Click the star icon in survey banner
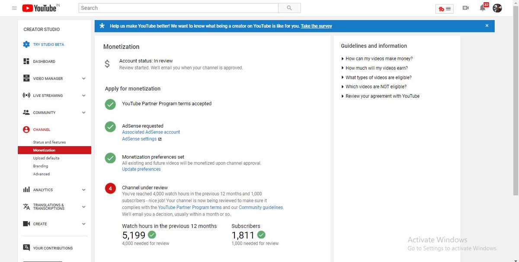 click(x=102, y=26)
